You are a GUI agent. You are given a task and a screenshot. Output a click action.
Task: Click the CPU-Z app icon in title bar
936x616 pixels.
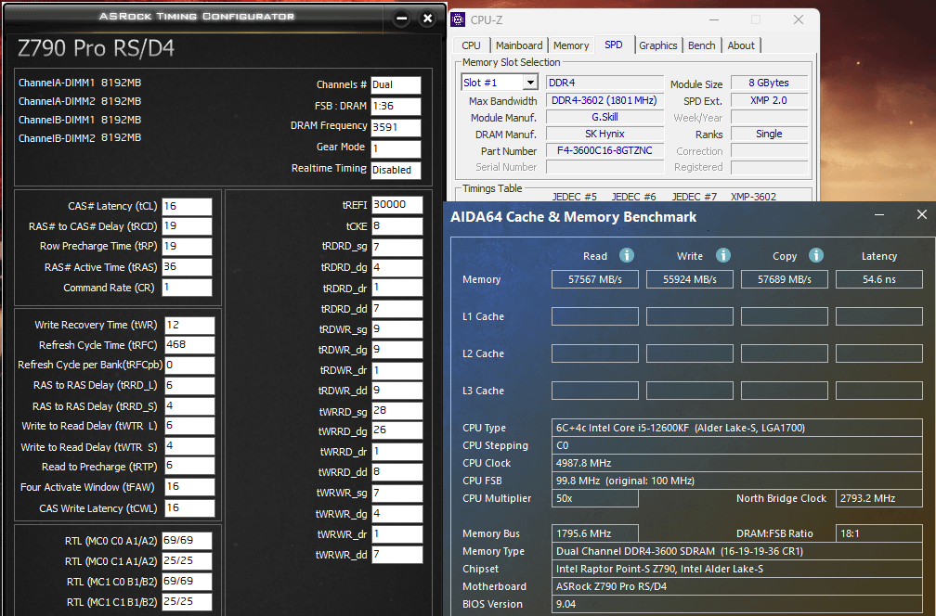tap(458, 19)
